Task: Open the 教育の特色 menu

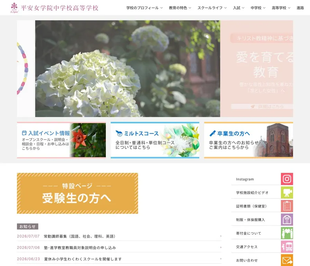Action: (x=178, y=8)
